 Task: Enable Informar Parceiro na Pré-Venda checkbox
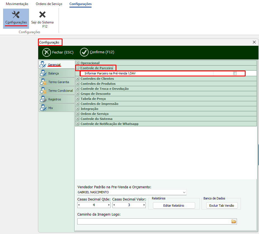[235, 73]
